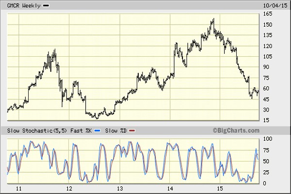The image size is (291, 194).
Task: Click the 50 stochastic axis label
Action: tap(266, 162)
